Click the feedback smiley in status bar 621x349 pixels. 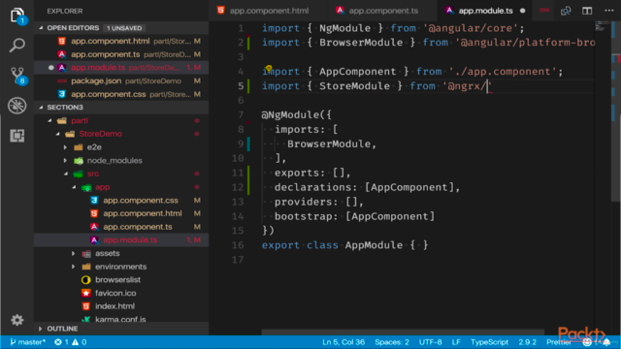pos(587,342)
